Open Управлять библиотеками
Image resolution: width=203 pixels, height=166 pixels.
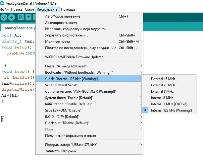[x=89, y=35]
